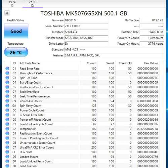The image size is (168, 168).
Task: Select the Standard field ATA8-ACS
Action: coord(114,49)
